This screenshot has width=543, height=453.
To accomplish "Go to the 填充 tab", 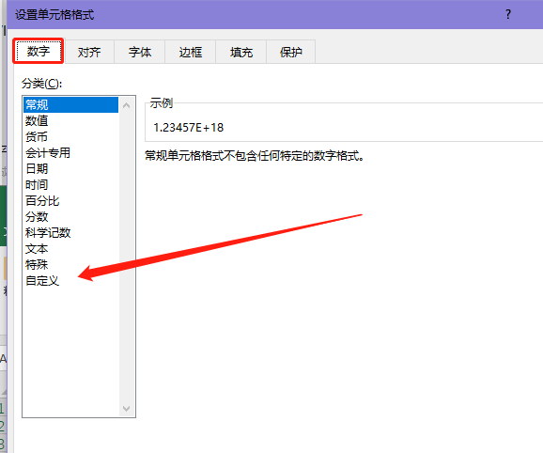I will (x=241, y=52).
